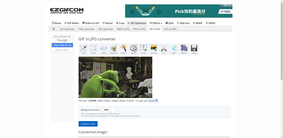Viewport: 283px width, 138px height.
Task: Select the cut scissors tool
Action: 163,49
